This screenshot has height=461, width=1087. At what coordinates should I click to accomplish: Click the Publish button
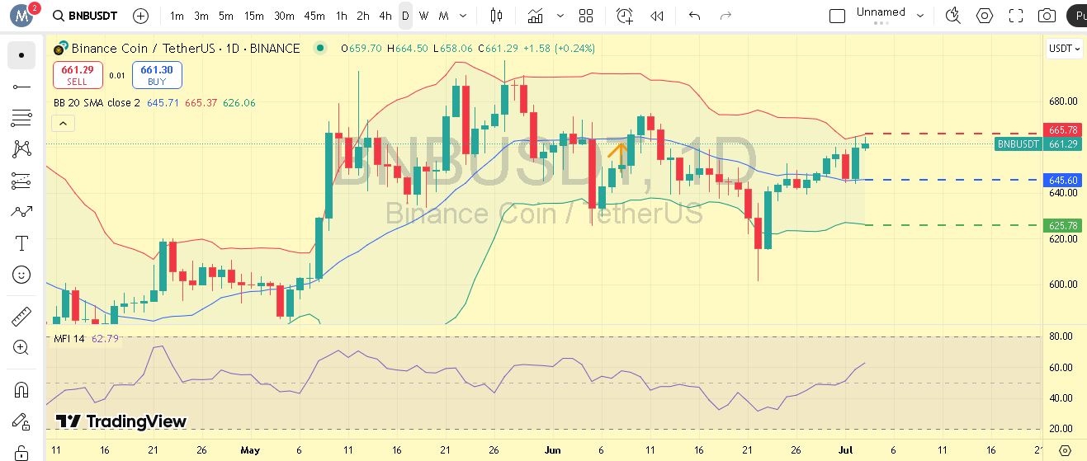(1076, 16)
